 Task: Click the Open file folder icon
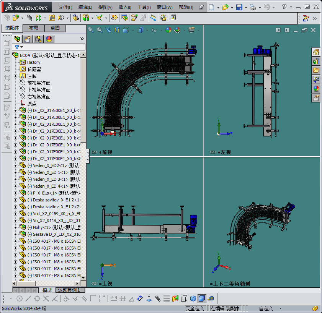pyautogui.click(x=225, y=7)
